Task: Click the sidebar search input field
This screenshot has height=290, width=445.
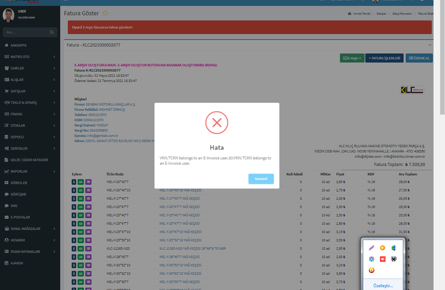Action: 26,32
